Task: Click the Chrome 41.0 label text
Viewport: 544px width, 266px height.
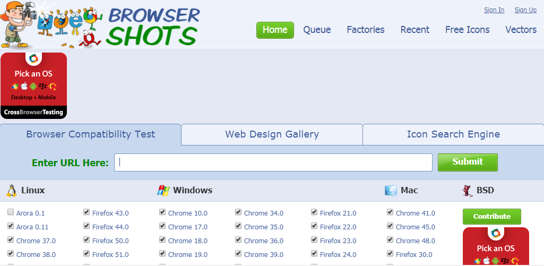Action: tap(415, 213)
